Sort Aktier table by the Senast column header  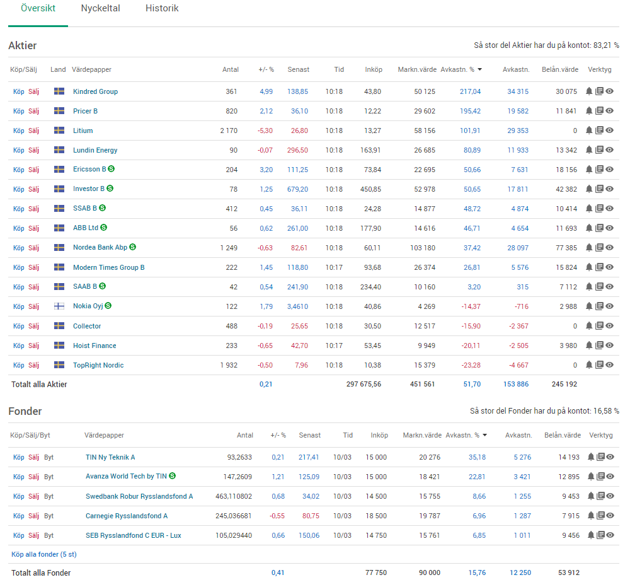pos(299,69)
